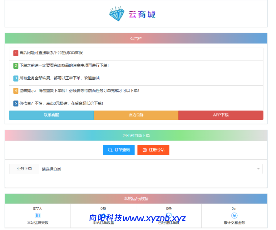Click the 公告栏 panel header

136,39
